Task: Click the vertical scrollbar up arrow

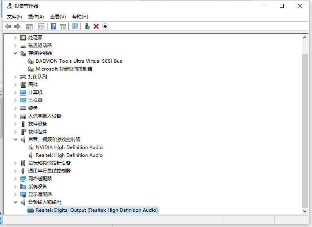Action: click(x=305, y=37)
